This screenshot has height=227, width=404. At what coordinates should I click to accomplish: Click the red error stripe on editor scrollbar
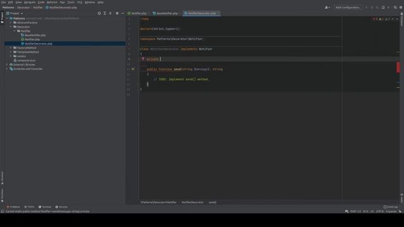(x=398, y=67)
